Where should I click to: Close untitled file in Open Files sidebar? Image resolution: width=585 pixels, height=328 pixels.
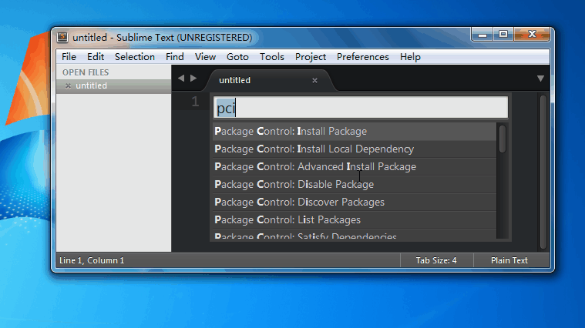pos(68,85)
